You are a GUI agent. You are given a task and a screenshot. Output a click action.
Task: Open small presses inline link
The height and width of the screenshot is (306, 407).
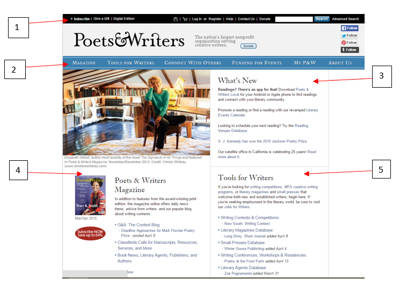tap(288, 192)
